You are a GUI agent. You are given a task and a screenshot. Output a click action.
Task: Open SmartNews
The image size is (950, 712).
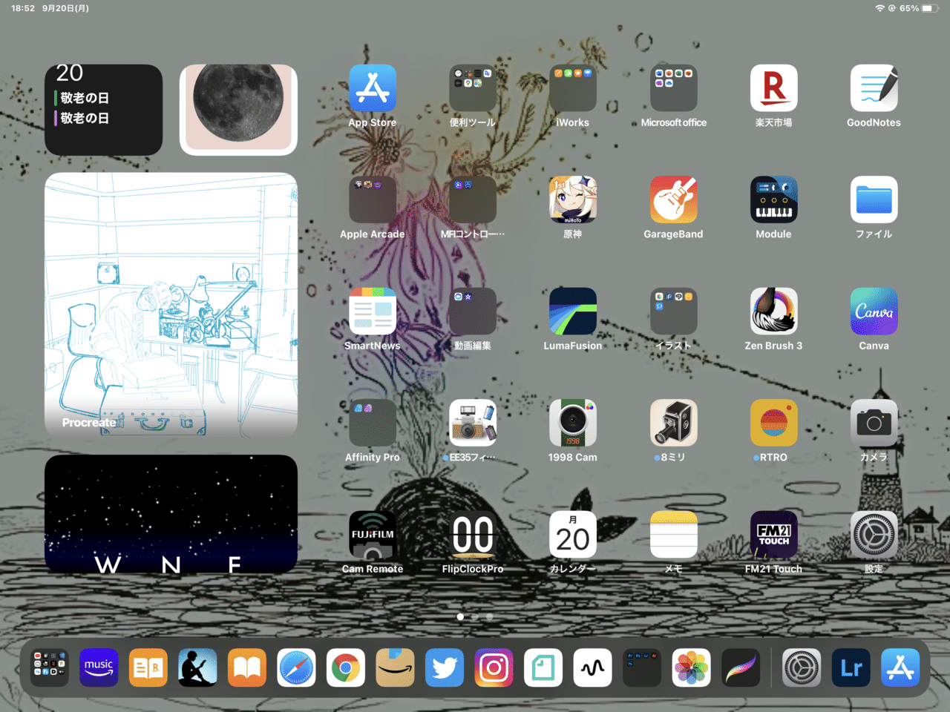(x=373, y=311)
